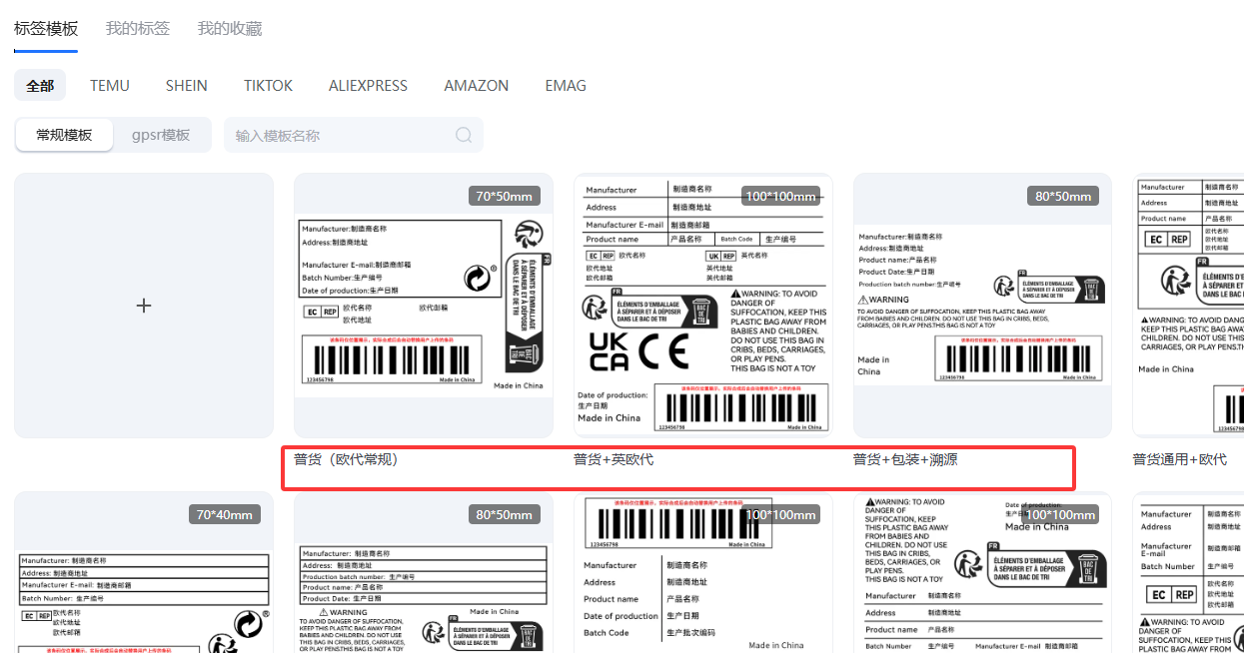Click the 普货+英欧代 template name
This screenshot has width=1244, height=653.
[614, 459]
